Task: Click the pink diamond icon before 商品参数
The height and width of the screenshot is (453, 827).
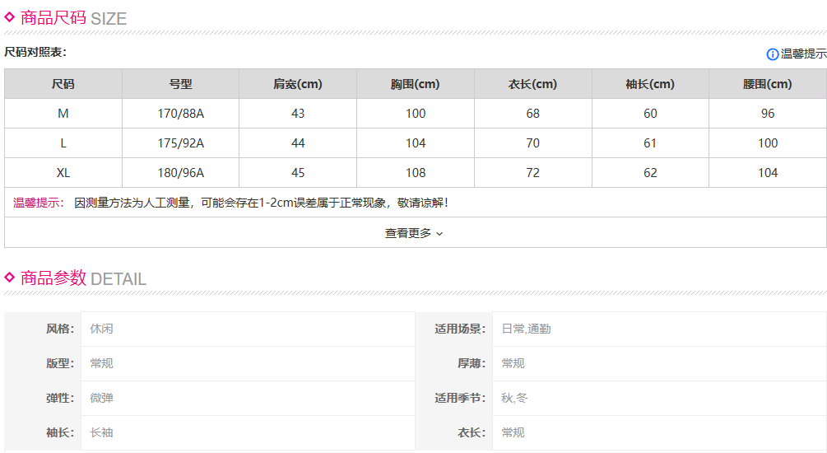Action: coord(10,278)
